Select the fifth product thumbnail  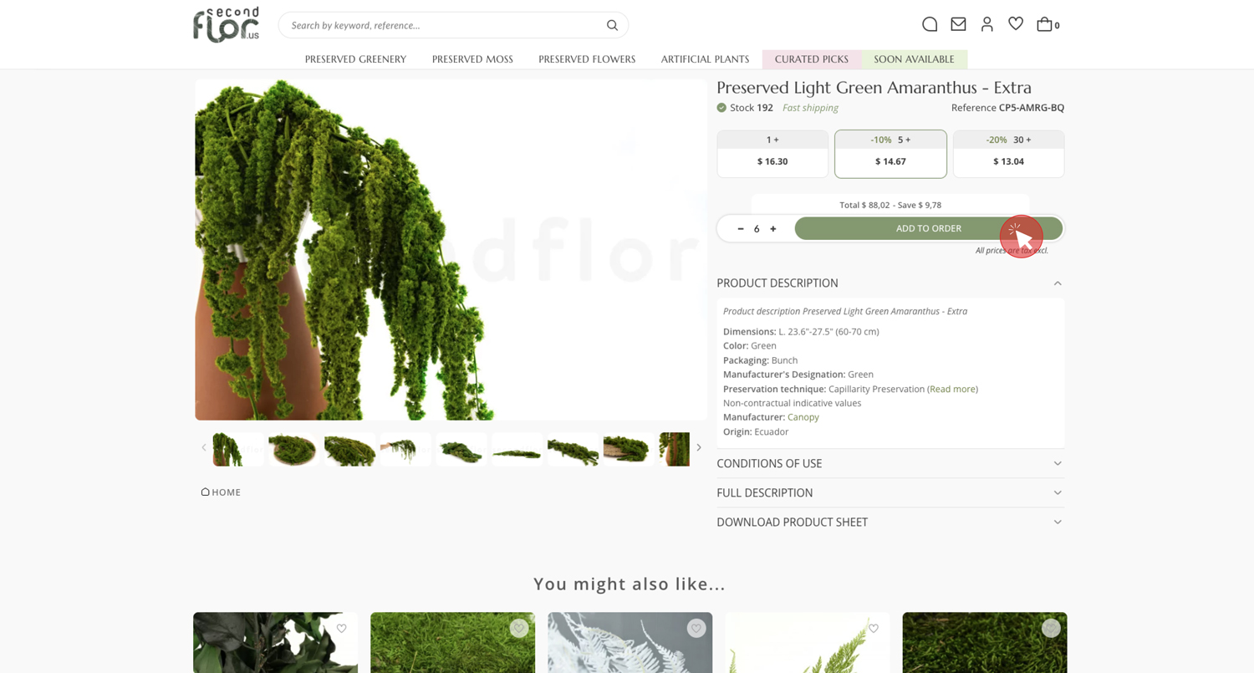[461, 449]
